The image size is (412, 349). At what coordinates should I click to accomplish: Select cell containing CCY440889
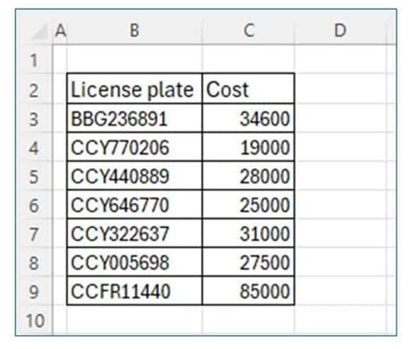pyautogui.click(x=135, y=176)
